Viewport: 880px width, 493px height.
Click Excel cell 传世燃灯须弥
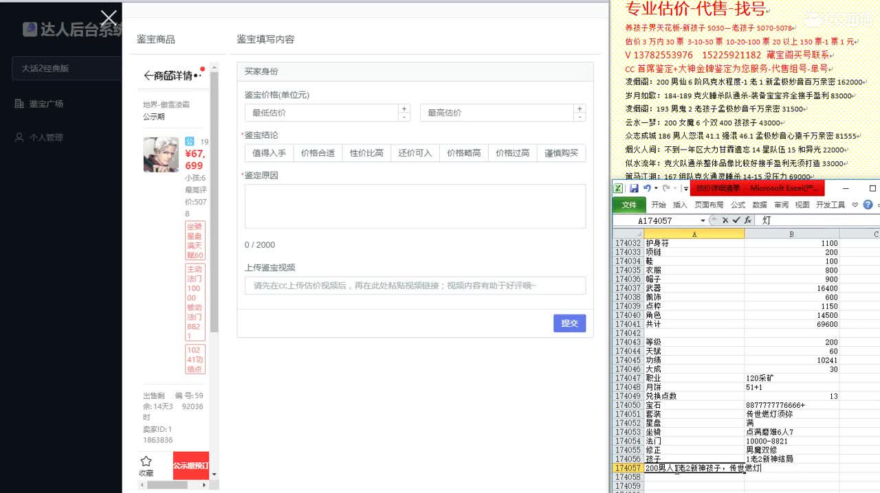pos(791,414)
